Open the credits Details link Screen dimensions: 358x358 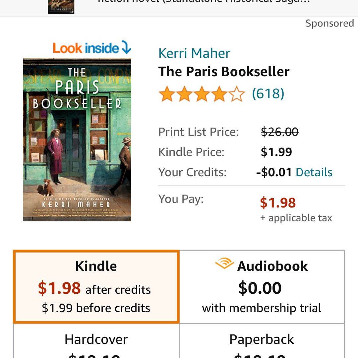coord(314,172)
